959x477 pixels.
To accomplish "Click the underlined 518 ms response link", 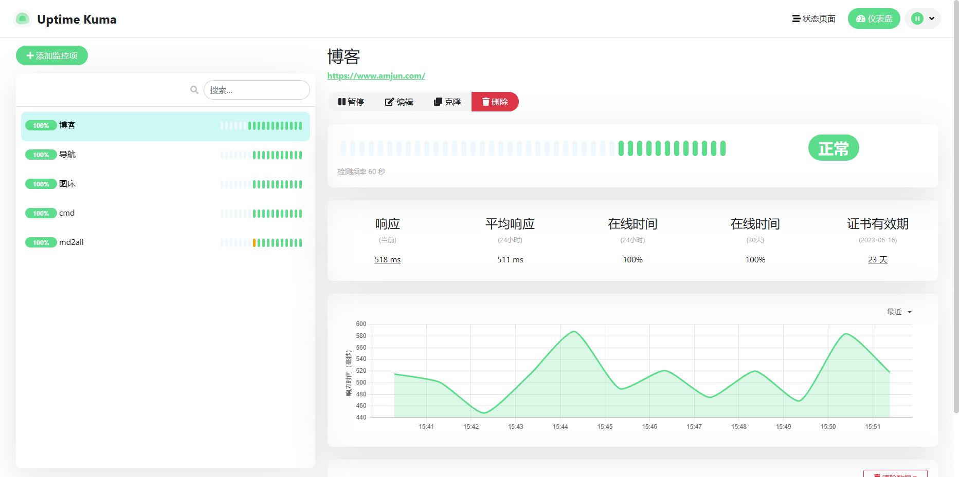I will [x=387, y=259].
